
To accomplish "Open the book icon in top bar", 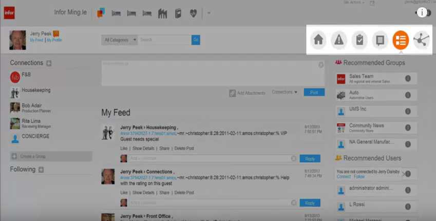I will click(x=178, y=13).
